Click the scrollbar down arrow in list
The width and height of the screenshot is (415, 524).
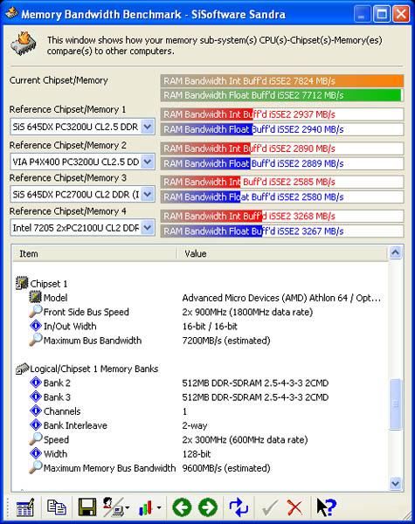click(396, 483)
